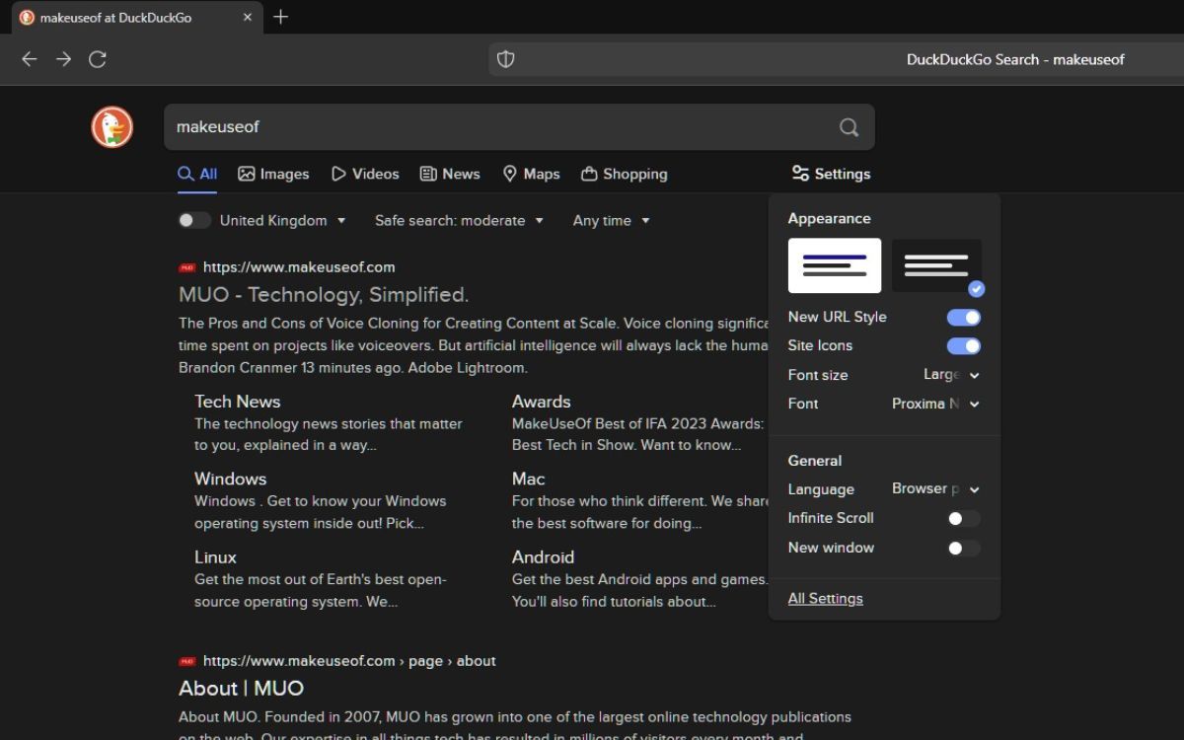Open All Settings link
The width and height of the screenshot is (1184, 740).
pyautogui.click(x=825, y=598)
